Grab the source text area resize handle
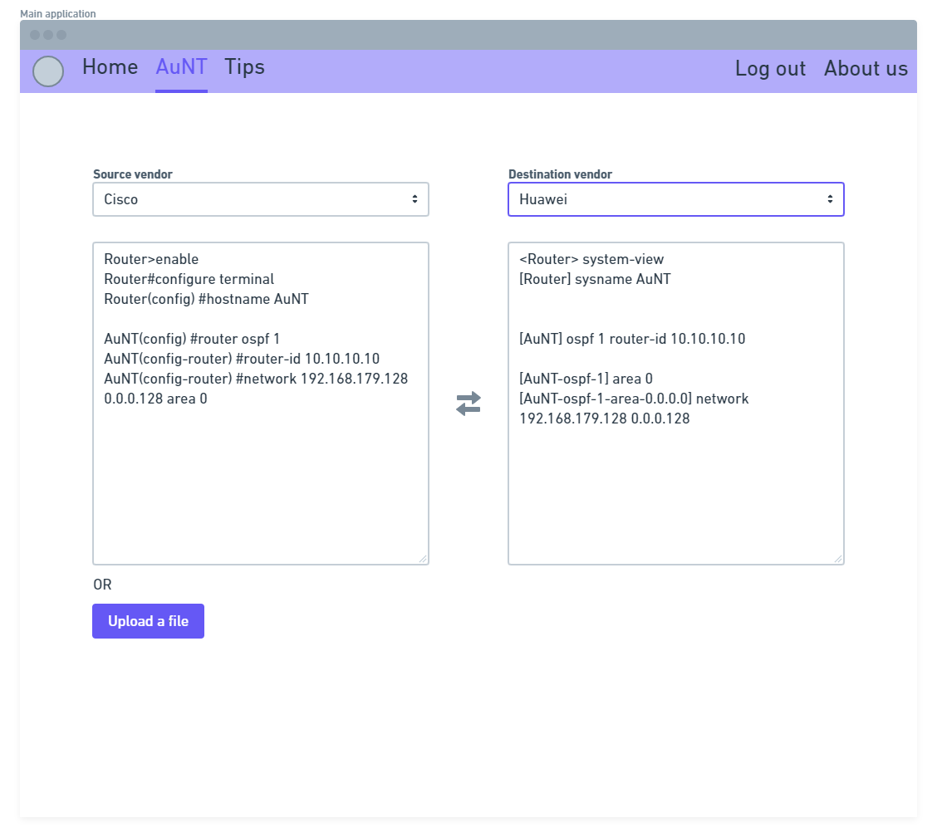The image size is (937, 837). 423,559
